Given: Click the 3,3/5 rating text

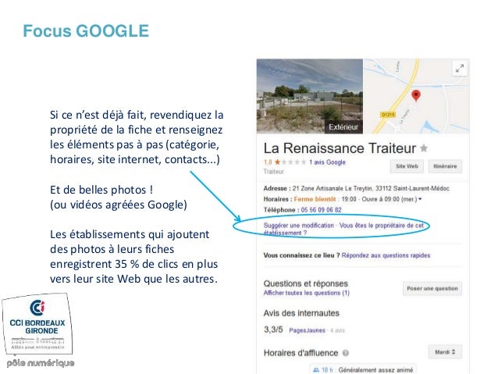Looking at the screenshot, I should (273, 329).
